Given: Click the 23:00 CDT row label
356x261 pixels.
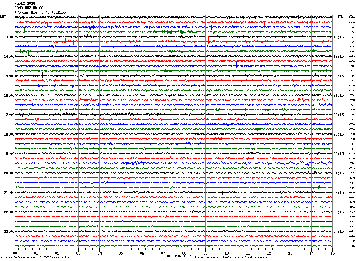Looking at the screenshot, I should (9, 232).
